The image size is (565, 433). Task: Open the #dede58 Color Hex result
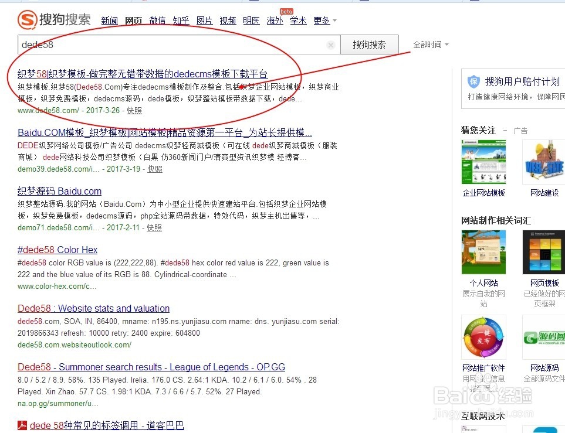coord(57,250)
